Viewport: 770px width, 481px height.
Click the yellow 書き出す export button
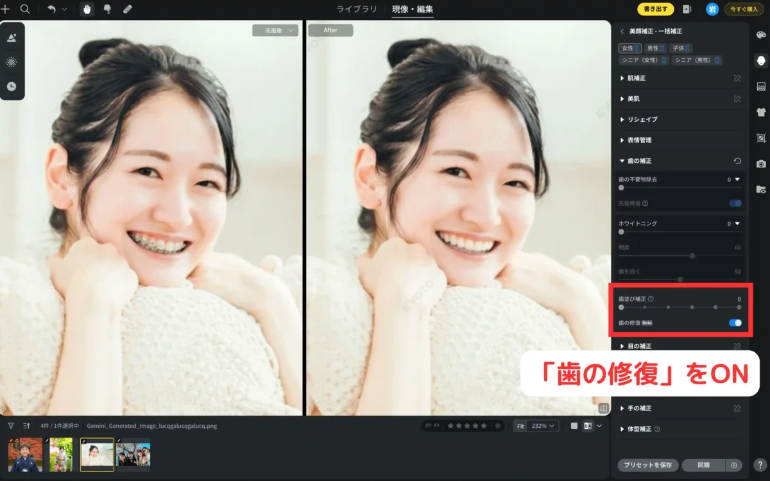coord(656,9)
